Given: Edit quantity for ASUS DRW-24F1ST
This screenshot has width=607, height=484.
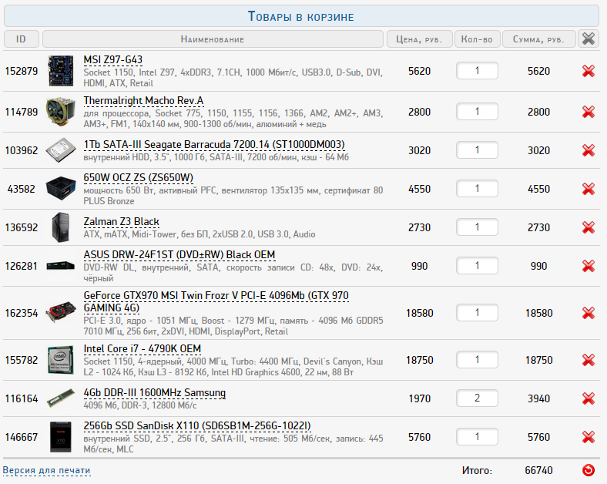Looking at the screenshot, I should pos(477,266).
